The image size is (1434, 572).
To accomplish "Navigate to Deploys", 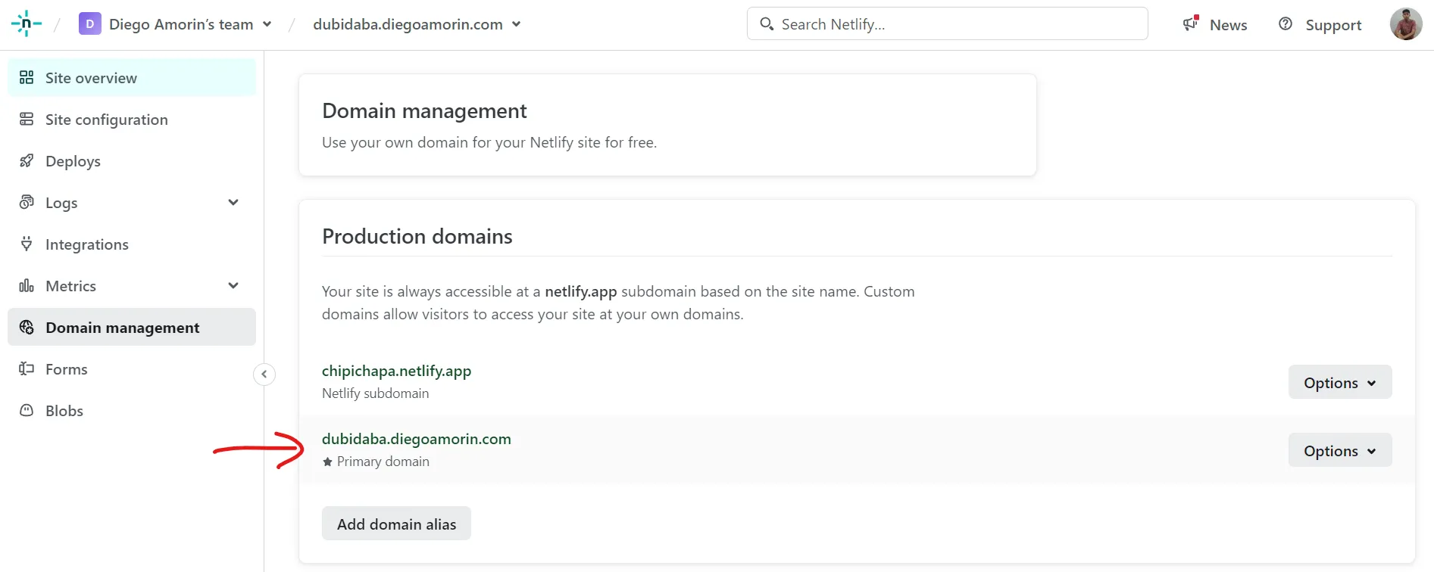I will (132, 161).
